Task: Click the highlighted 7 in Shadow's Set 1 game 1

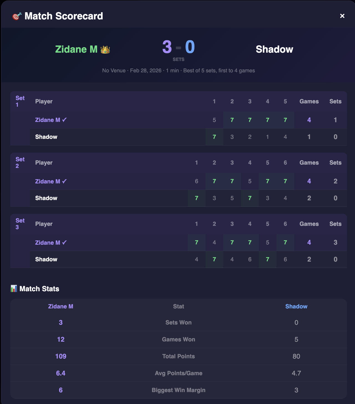Action: [214, 137]
